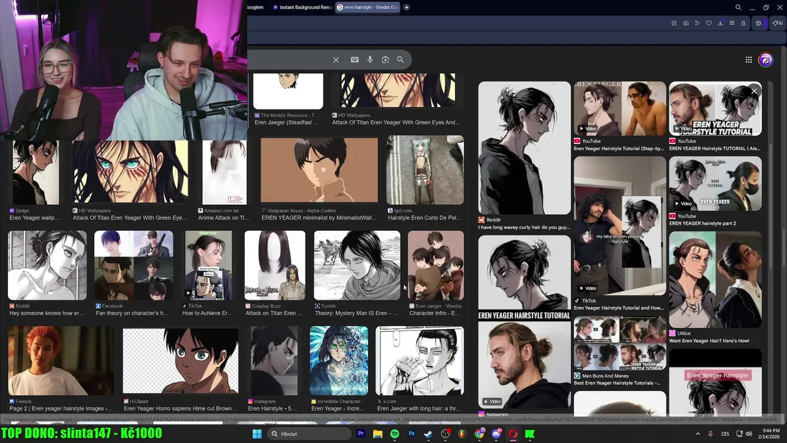The width and height of the screenshot is (787, 443).
Task: Open Spotify from taskbar
Action: pos(395,434)
